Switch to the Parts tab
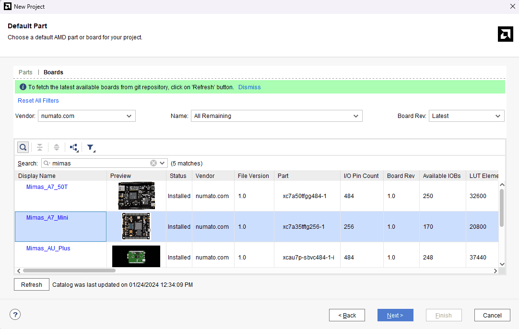The height and width of the screenshot is (329, 519). (25, 72)
